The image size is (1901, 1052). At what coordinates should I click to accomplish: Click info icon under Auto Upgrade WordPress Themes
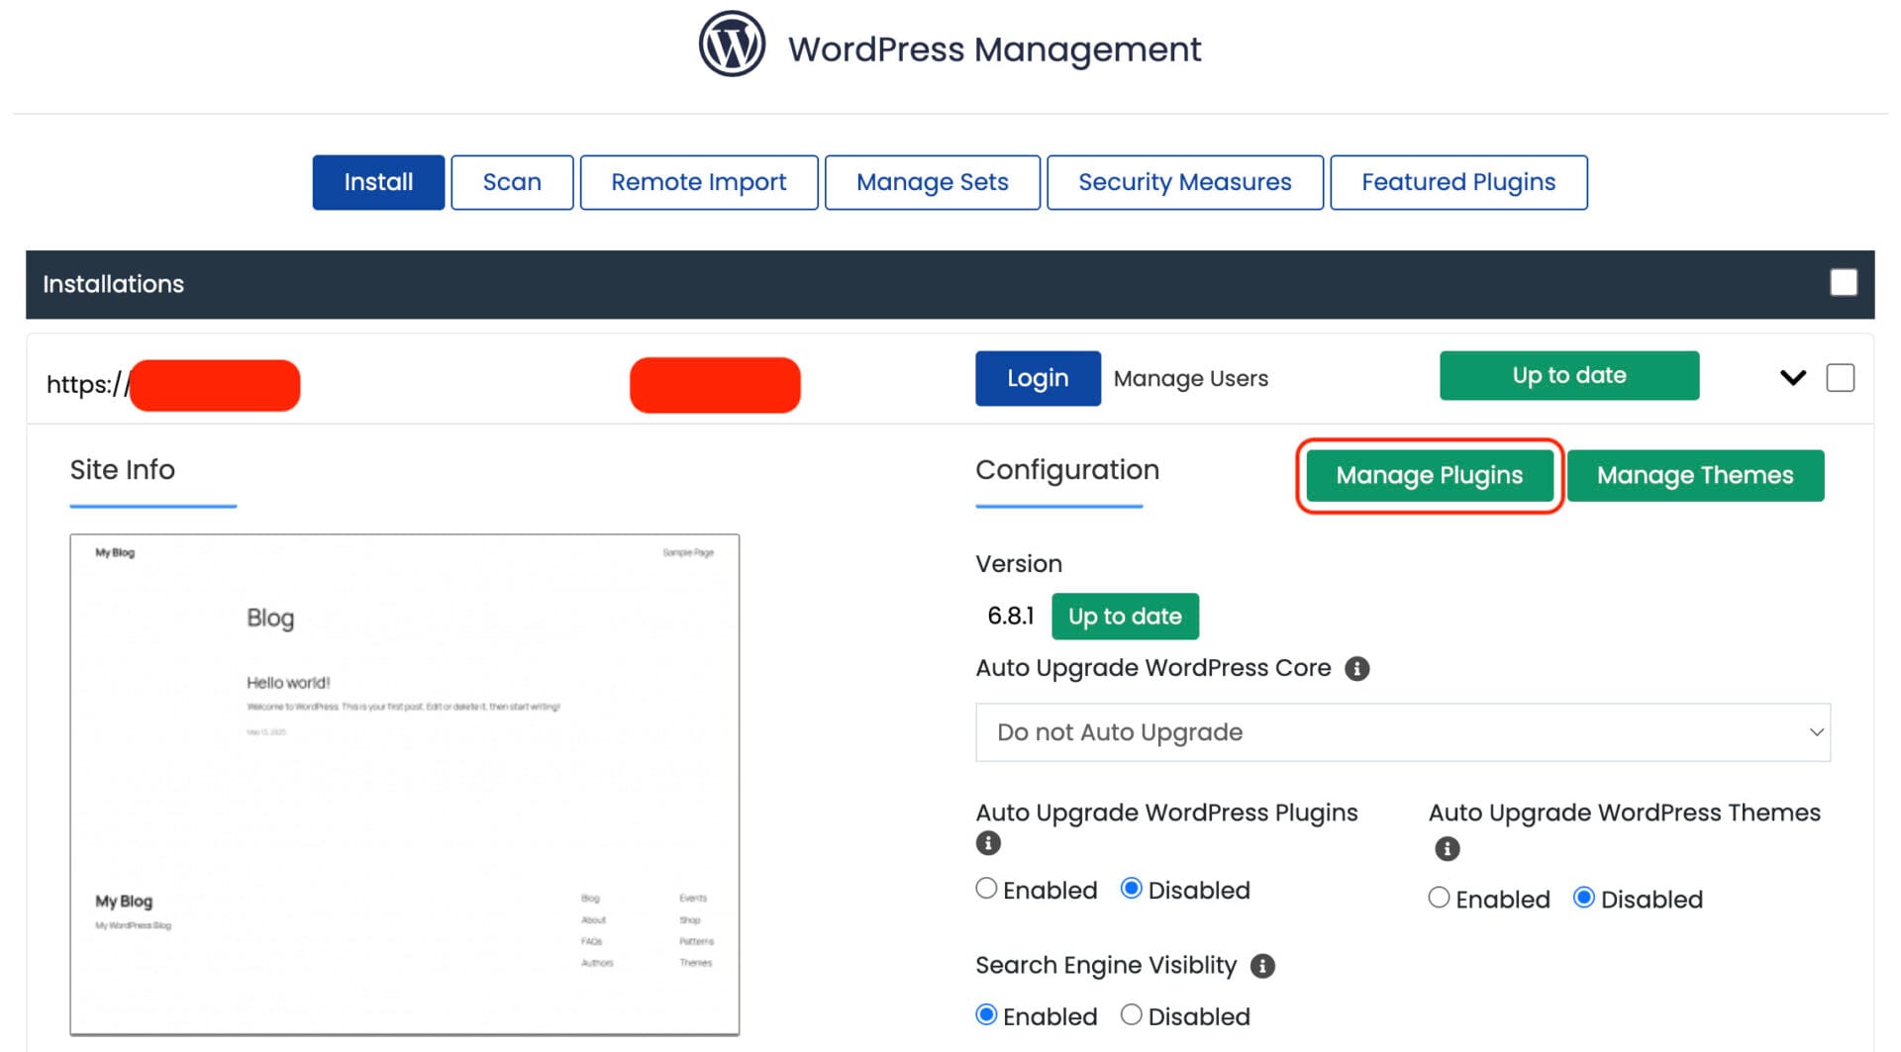(x=1447, y=849)
